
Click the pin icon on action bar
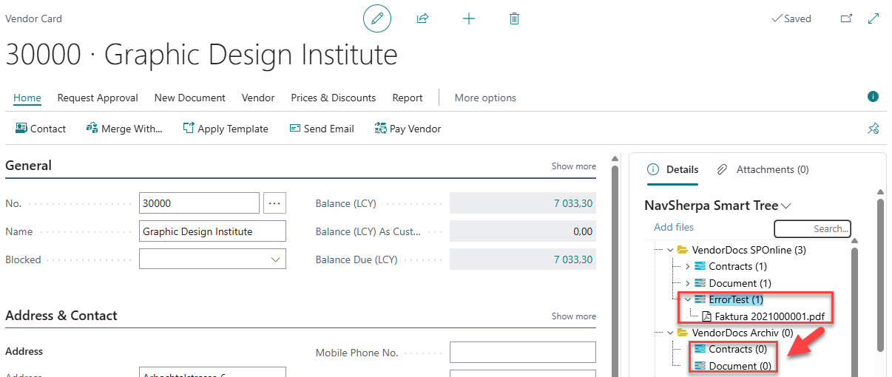873,129
